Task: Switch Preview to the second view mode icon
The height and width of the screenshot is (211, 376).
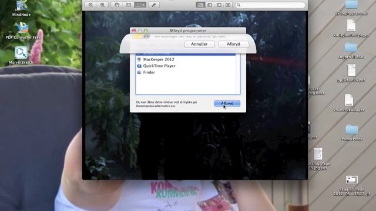Action: pyautogui.click(x=210, y=5)
